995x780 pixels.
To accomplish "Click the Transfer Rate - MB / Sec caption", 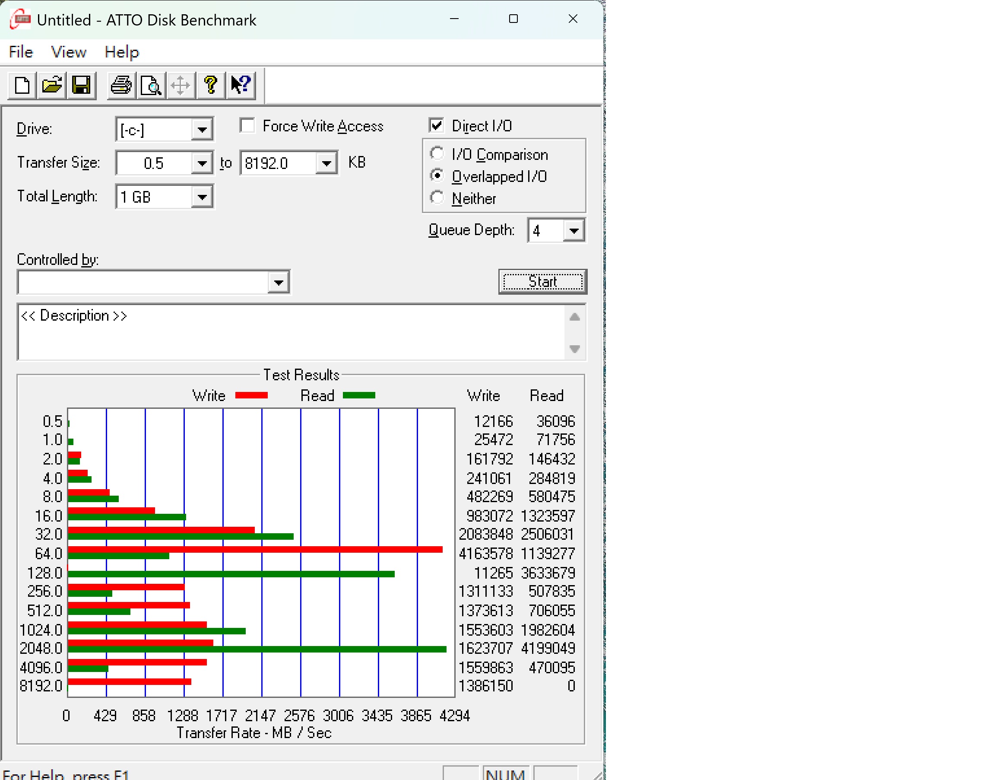I will click(254, 733).
